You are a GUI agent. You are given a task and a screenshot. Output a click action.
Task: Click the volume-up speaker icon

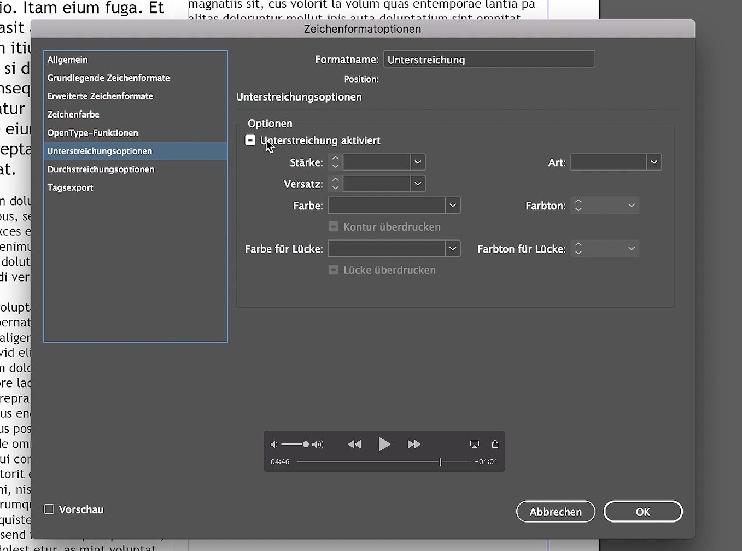point(318,444)
